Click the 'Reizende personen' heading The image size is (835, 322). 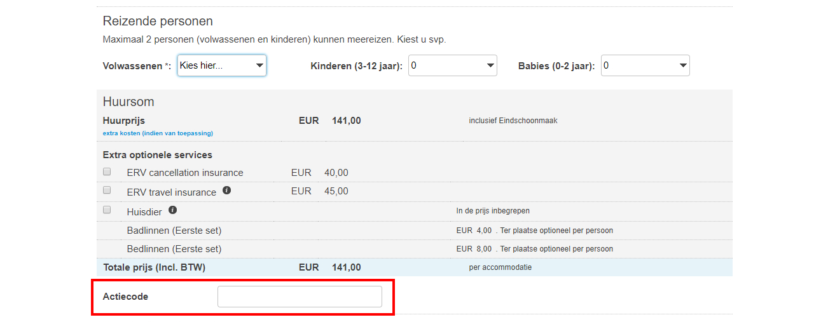click(x=158, y=22)
